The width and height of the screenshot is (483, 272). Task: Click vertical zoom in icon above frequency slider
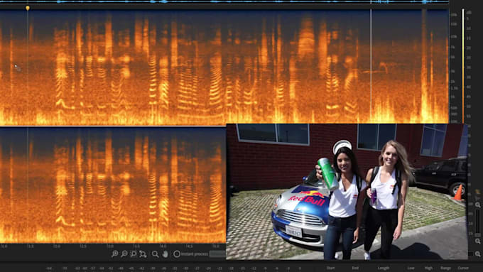pos(478,205)
